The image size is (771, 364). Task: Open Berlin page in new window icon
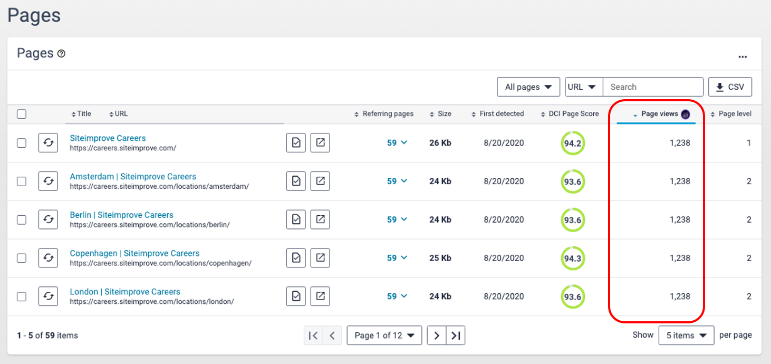point(320,219)
